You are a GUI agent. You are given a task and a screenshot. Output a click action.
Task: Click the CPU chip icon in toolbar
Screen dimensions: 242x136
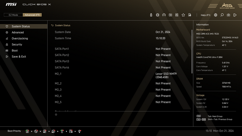click(157, 15)
